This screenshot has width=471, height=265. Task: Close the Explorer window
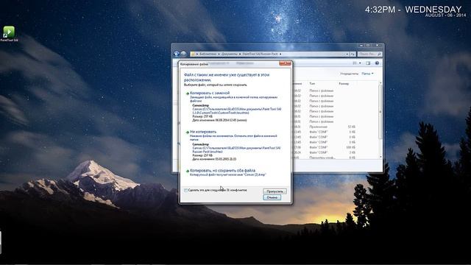point(378,46)
